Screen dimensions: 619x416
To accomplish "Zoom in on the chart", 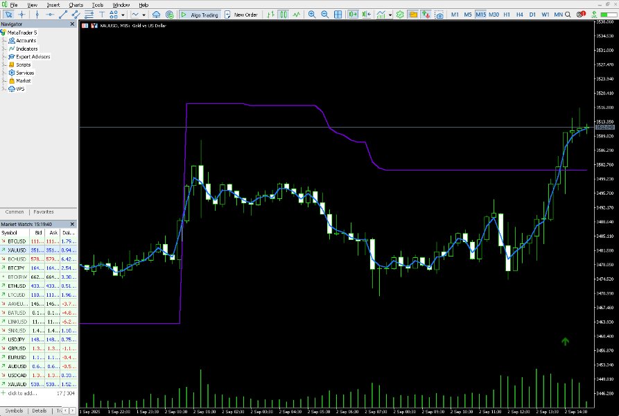I will coord(312,15).
